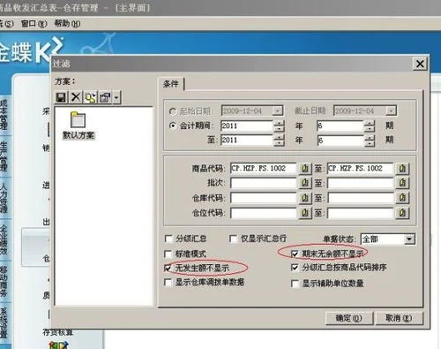The image size is (441, 349).
Task: Click the ending period field 6
Action: coord(340,140)
